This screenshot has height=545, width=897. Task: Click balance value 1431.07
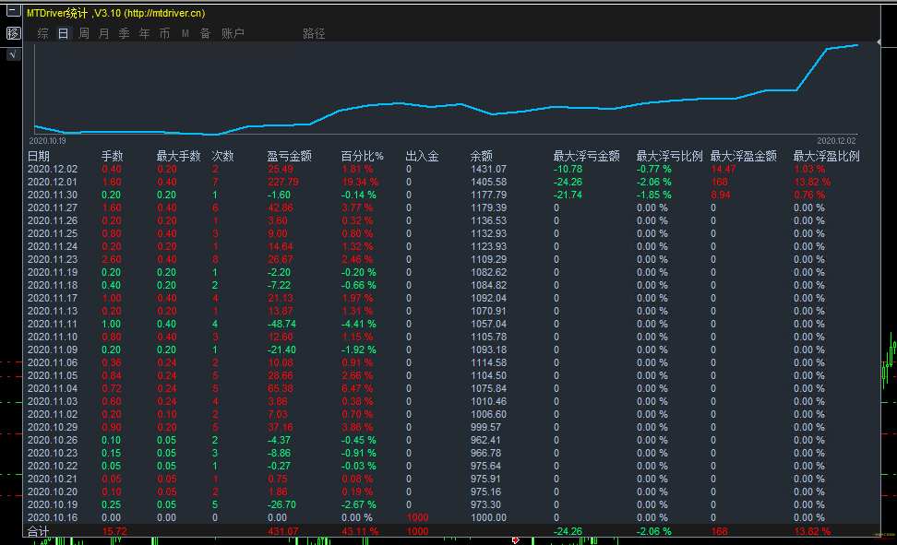click(488, 170)
